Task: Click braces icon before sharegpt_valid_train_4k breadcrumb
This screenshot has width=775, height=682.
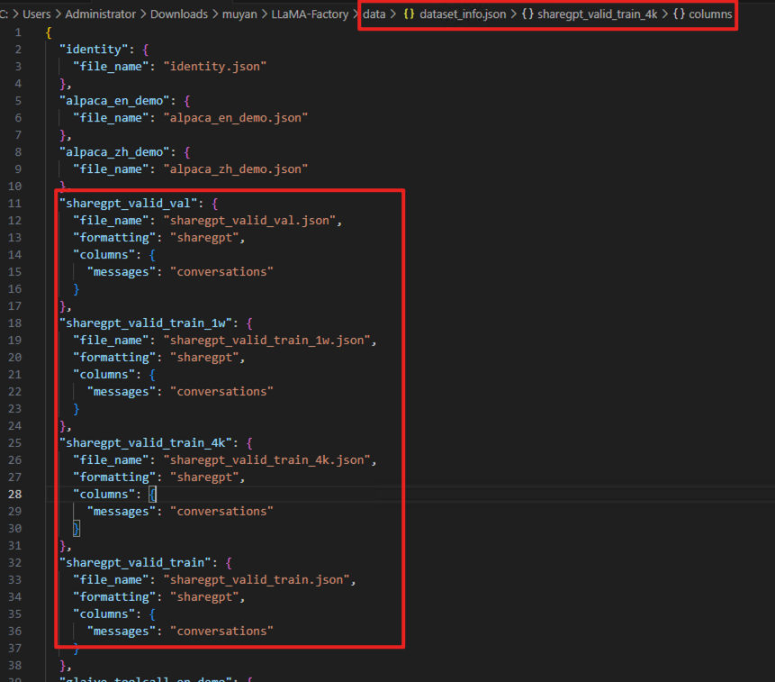Action: pos(527,14)
